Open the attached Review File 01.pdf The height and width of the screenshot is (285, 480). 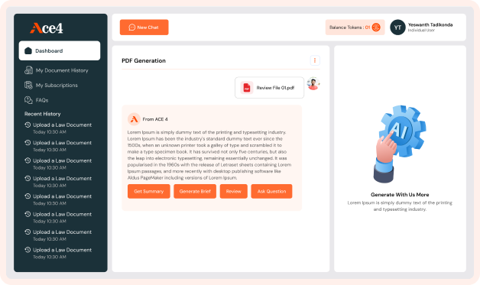point(269,88)
